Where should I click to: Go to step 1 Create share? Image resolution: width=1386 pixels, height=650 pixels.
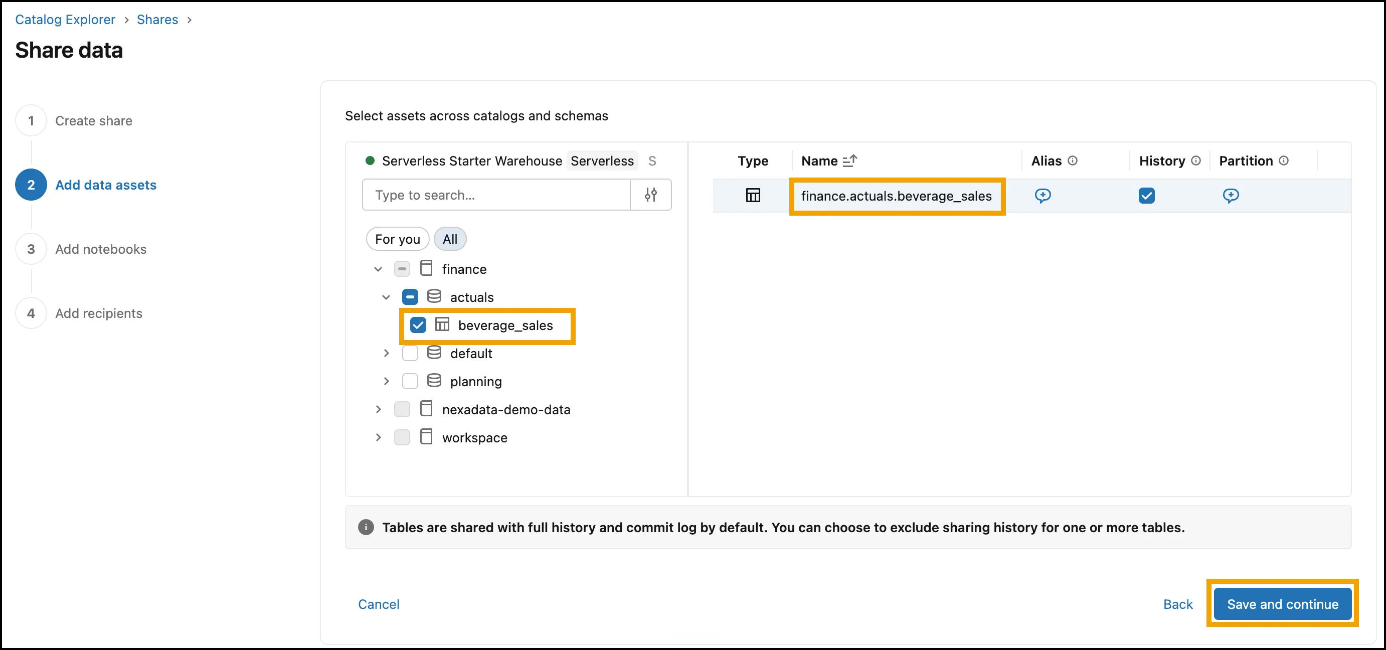point(74,120)
